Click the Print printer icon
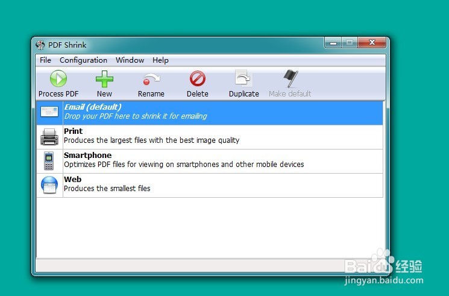This screenshot has height=296, width=449. coord(49,137)
